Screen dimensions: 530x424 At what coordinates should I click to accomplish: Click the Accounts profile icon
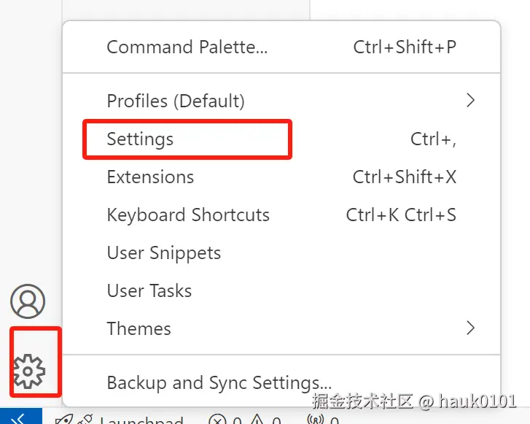(x=28, y=301)
